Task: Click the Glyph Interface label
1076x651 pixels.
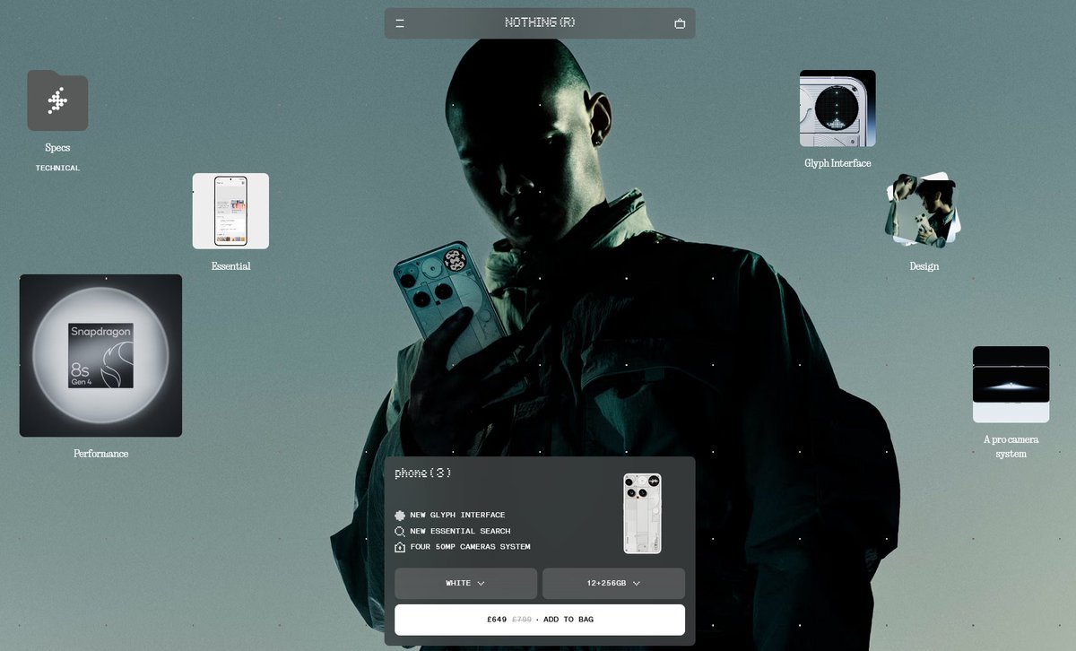Action: coord(837,163)
